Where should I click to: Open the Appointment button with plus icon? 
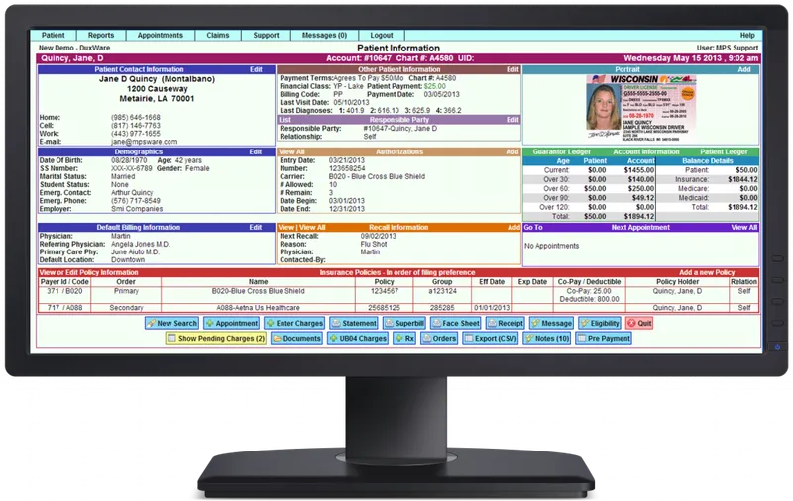pyautogui.click(x=232, y=323)
